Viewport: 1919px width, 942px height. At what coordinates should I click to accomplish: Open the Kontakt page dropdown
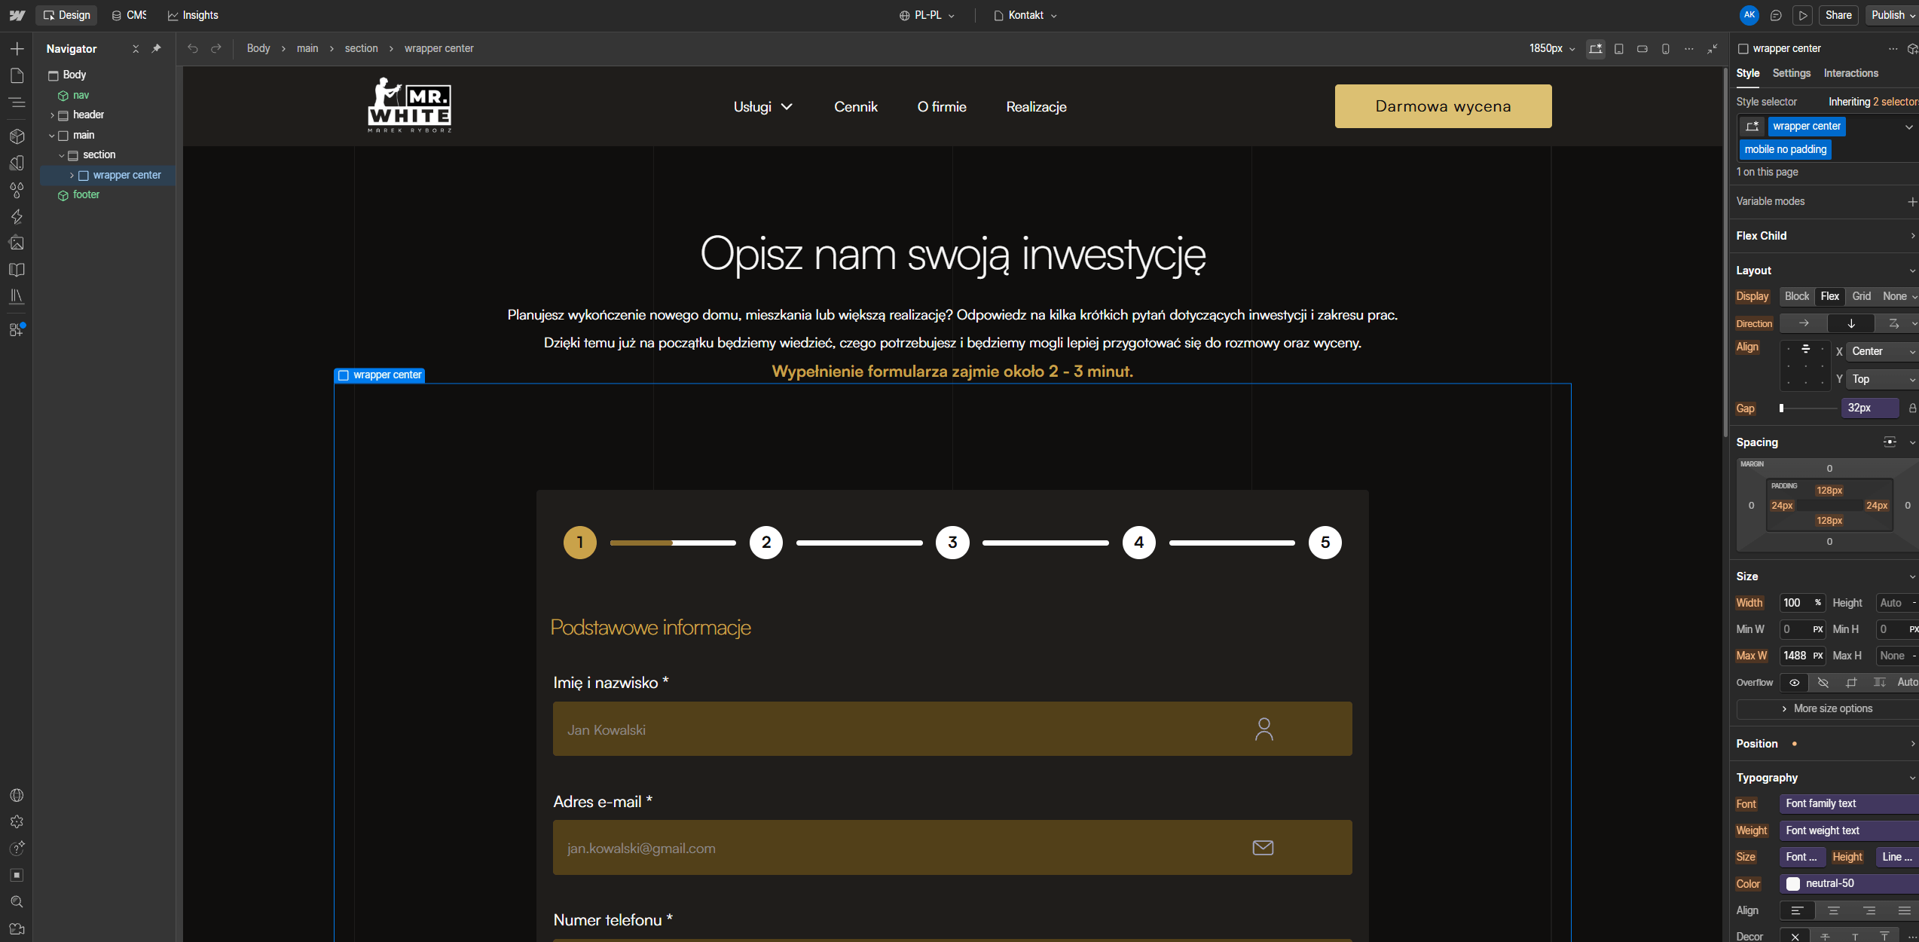[x=1025, y=15]
